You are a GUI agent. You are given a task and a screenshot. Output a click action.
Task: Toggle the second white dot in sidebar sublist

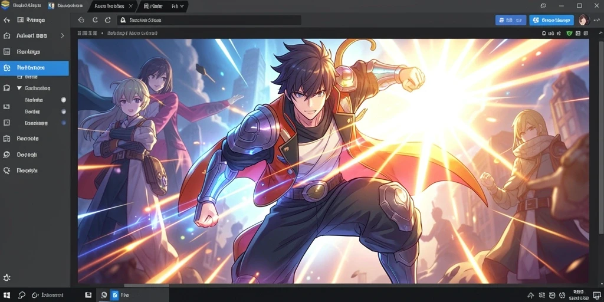tap(64, 111)
